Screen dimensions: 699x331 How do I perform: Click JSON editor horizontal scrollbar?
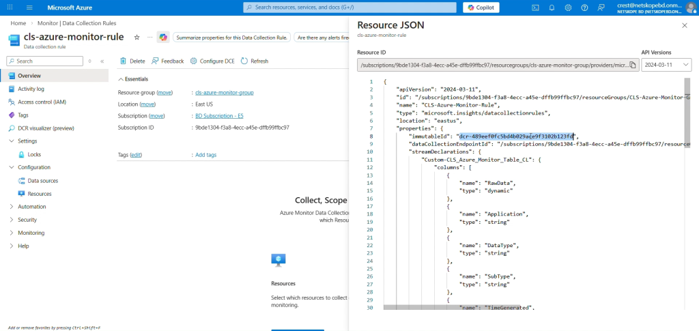pos(452,307)
